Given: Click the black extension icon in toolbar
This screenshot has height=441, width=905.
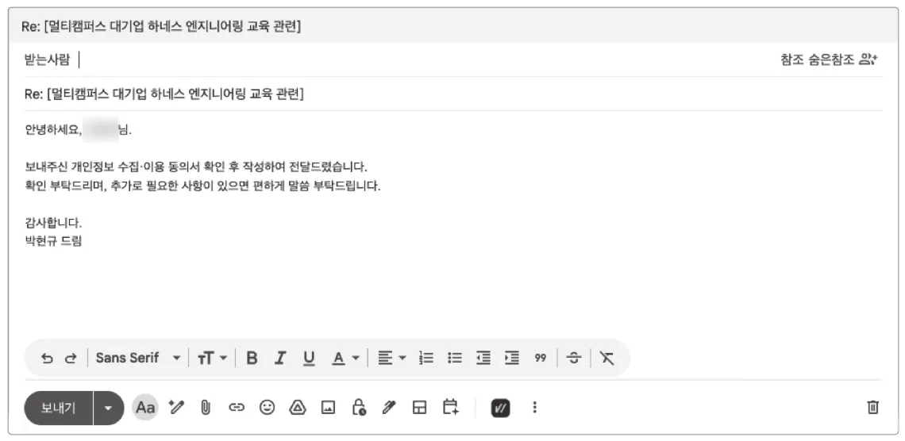Looking at the screenshot, I should point(500,408).
